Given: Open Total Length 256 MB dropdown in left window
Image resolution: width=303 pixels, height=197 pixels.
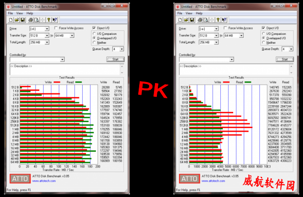Looking at the screenshot, I should tap(47, 42).
